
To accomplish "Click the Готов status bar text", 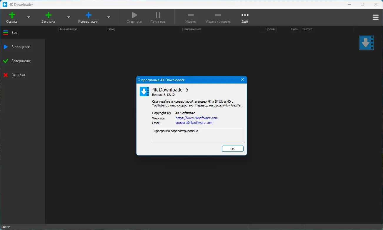I will click(6, 227).
